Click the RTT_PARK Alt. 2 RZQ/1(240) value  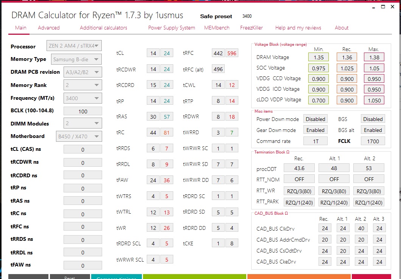(369, 202)
